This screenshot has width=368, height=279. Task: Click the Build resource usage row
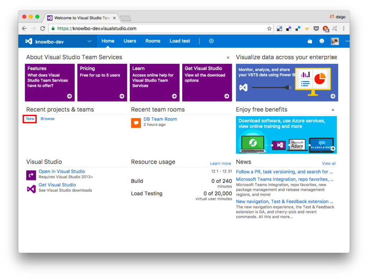pyautogui.click(x=181, y=183)
